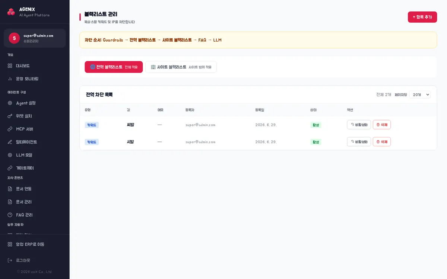Screen dimensions: 447x279
Task: Click the 등록일 column header
Action: click(260, 110)
